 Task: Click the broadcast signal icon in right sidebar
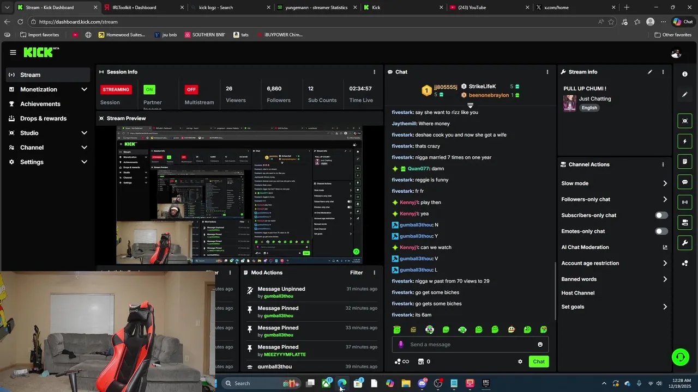(x=685, y=202)
